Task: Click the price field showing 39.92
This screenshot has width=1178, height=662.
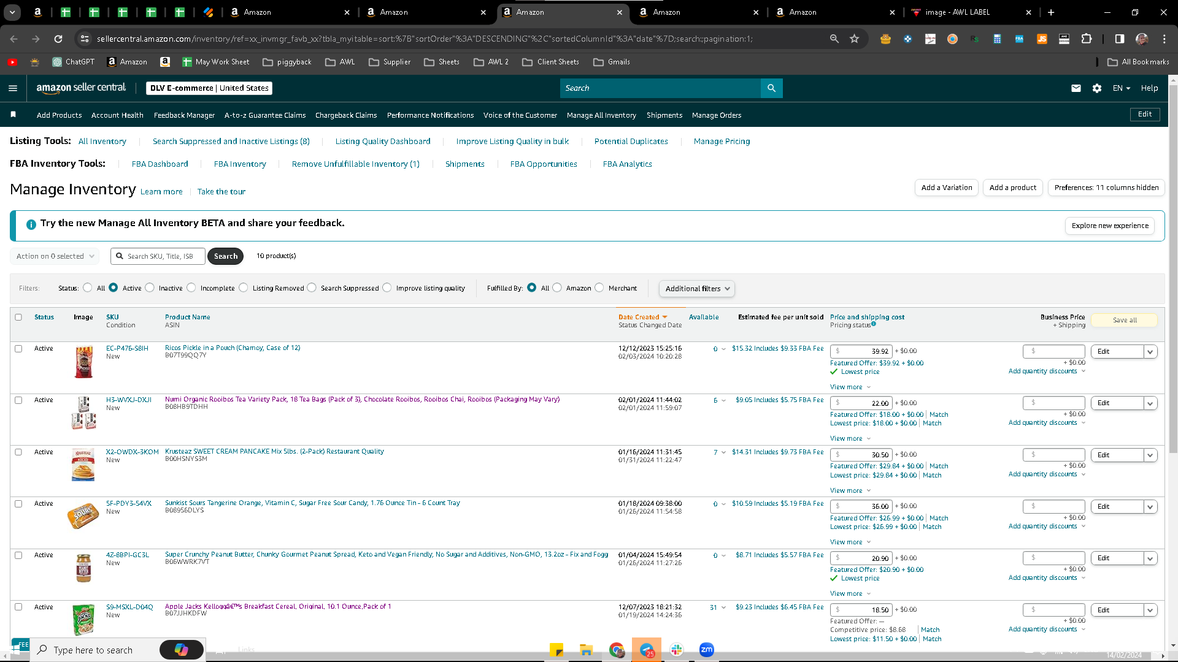Action: (x=861, y=351)
